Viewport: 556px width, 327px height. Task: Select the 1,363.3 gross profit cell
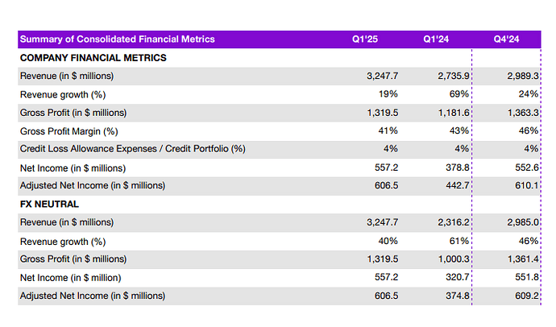[521, 113]
